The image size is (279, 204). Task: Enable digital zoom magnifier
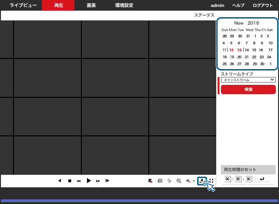point(179,181)
